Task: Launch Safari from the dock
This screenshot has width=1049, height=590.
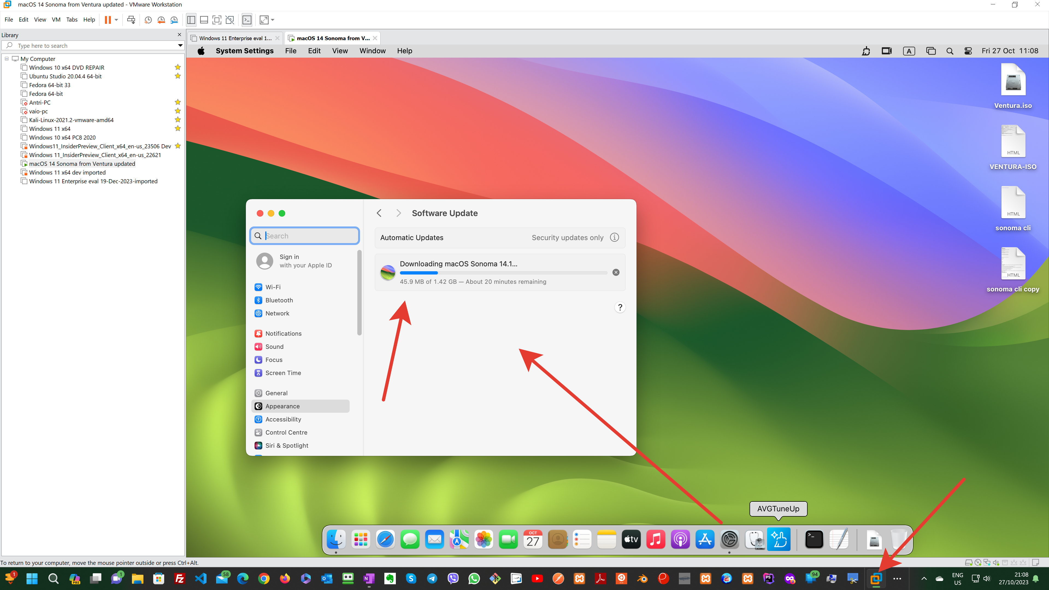Action: pos(385,539)
